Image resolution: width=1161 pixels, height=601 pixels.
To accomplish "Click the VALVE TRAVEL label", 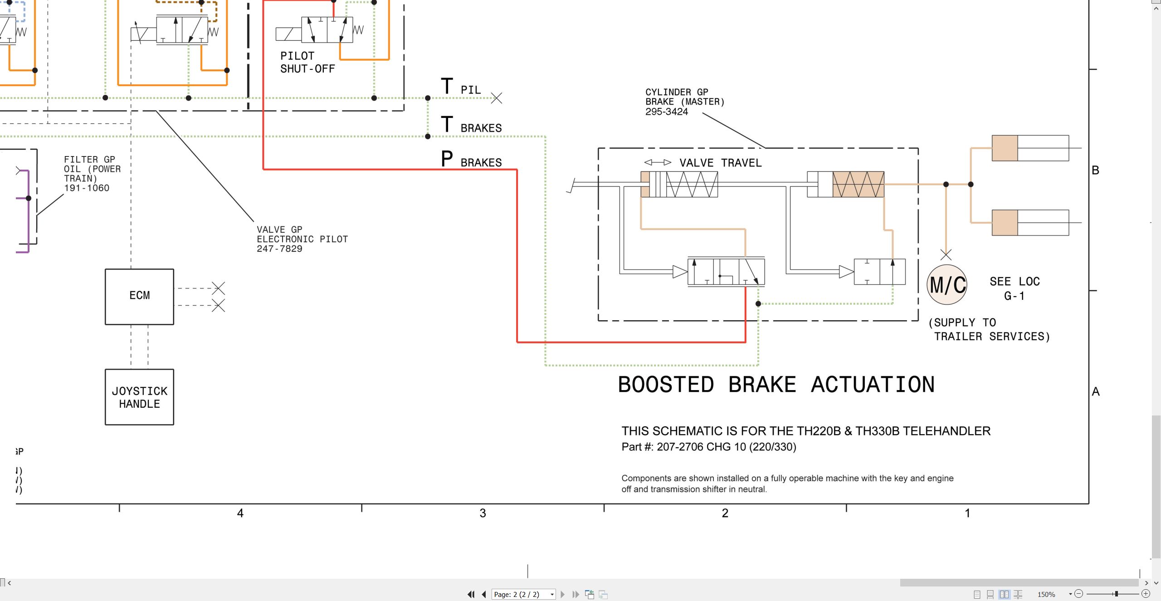I will tap(720, 163).
